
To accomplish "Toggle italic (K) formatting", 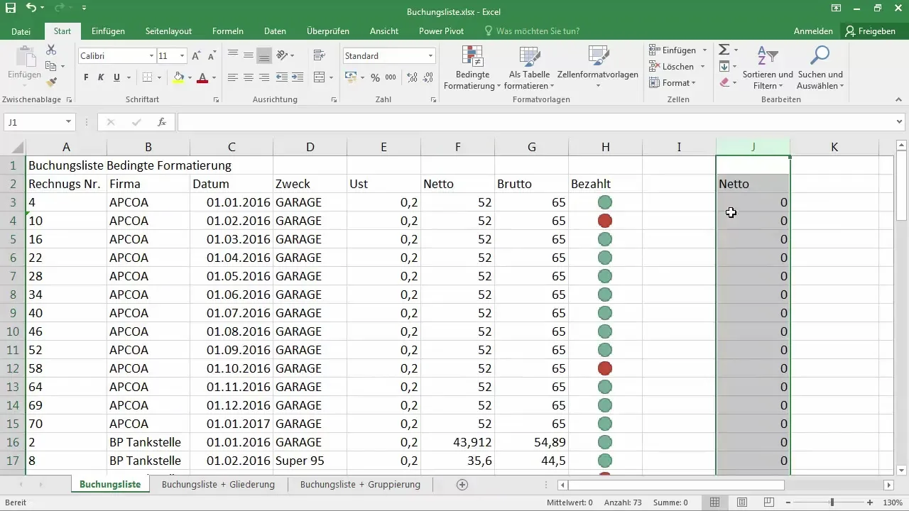I will [101, 77].
